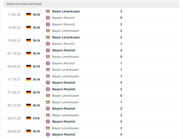The width and height of the screenshot is (183, 139).
Task: Click Bayer Leverkusen crest in 06.06.20 match
Action: (48, 128)
